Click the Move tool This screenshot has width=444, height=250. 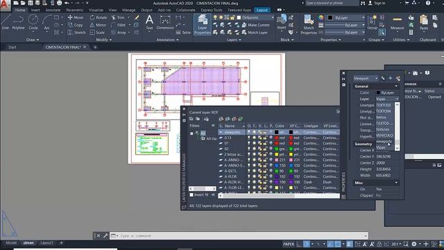(x=76, y=17)
